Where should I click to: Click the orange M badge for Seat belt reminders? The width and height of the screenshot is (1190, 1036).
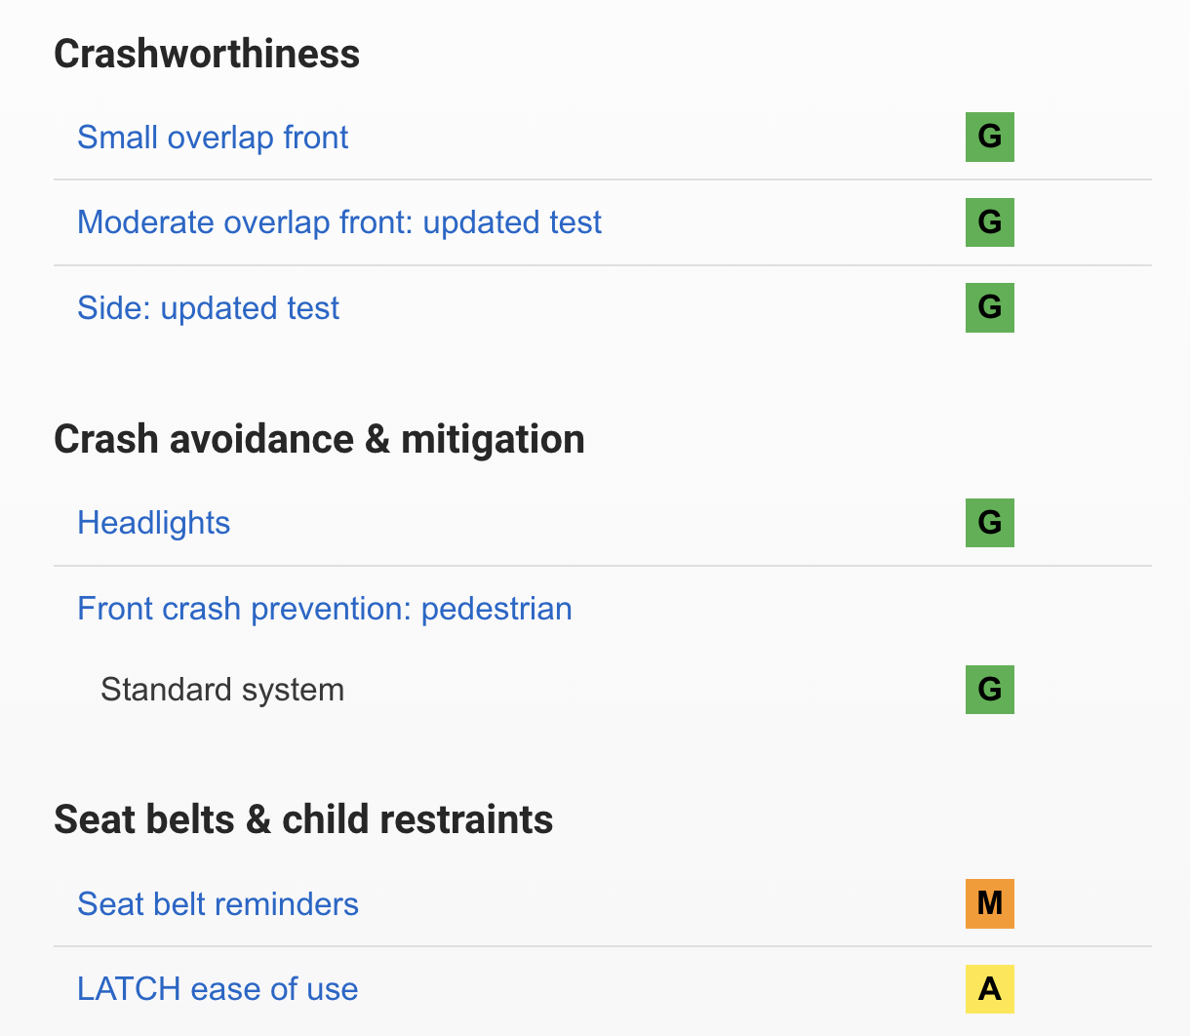point(990,903)
